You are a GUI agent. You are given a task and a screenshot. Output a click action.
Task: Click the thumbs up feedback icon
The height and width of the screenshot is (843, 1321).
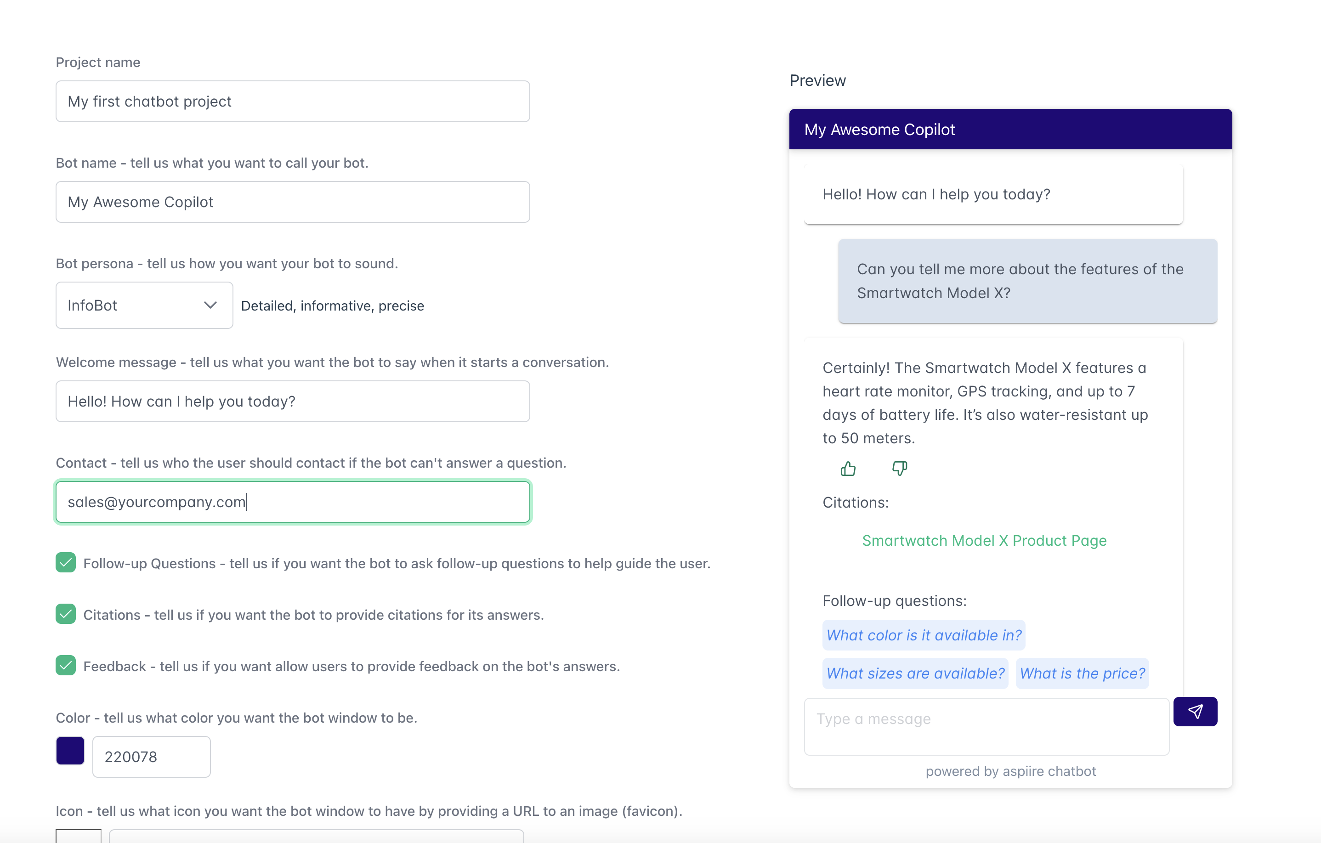tap(848, 469)
